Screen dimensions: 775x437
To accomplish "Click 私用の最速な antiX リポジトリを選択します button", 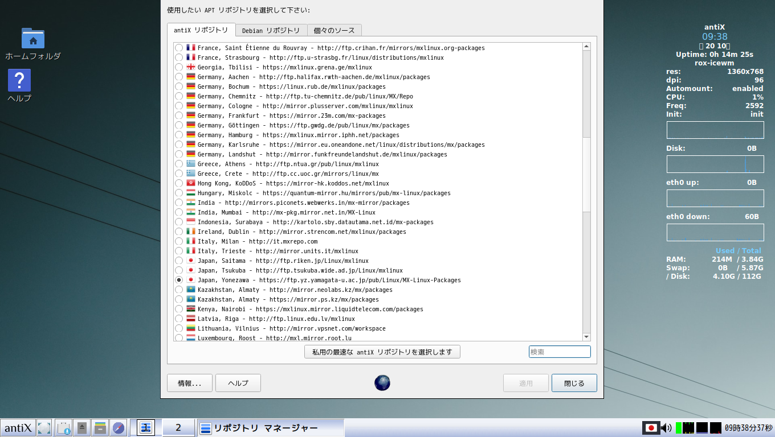I will [x=382, y=352].
